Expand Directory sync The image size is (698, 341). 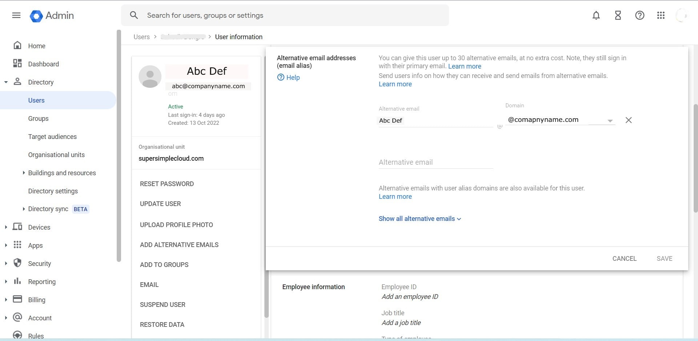click(24, 209)
